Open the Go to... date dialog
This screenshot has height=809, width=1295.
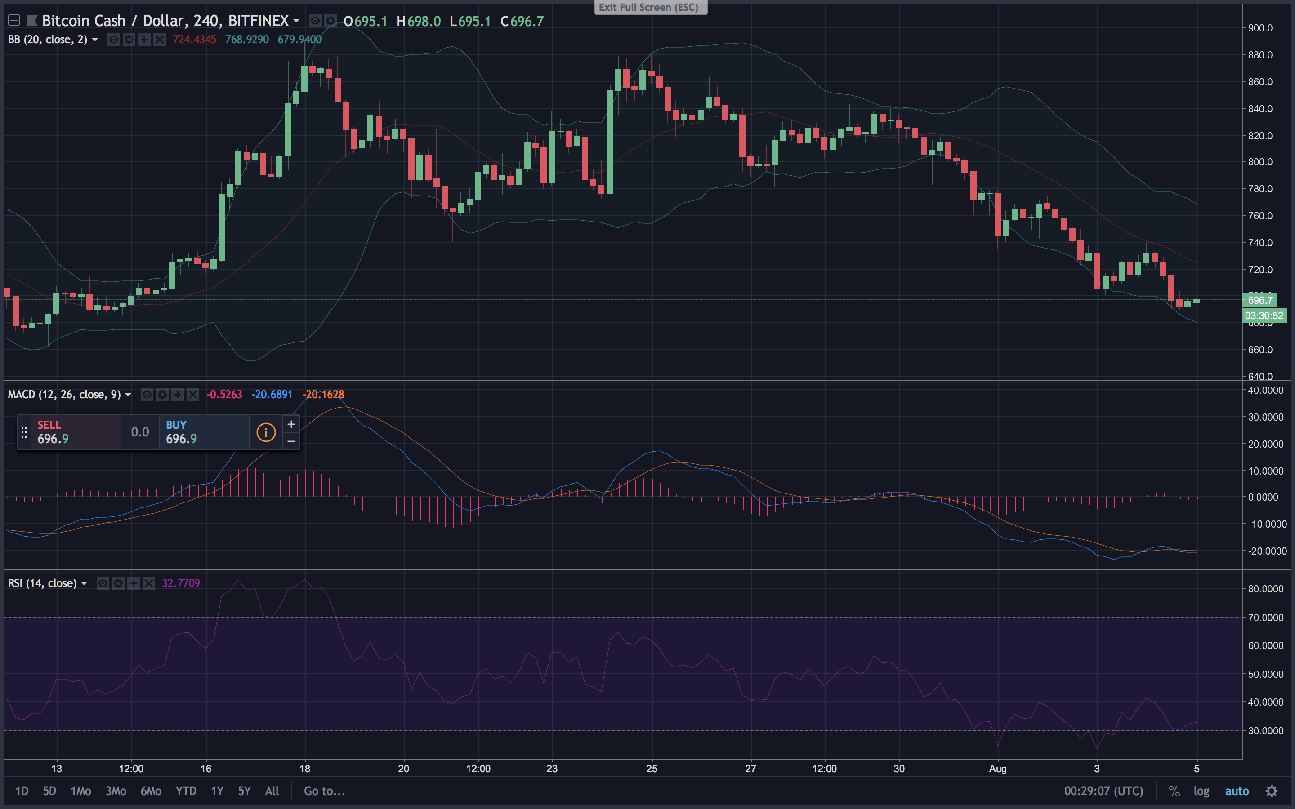(x=324, y=791)
